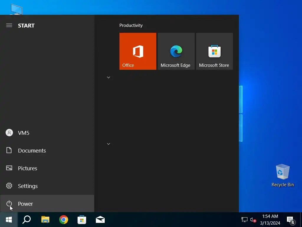Image resolution: width=302 pixels, height=227 pixels.
Task: Open Settings from Start sidebar
Action: pyautogui.click(x=47, y=186)
